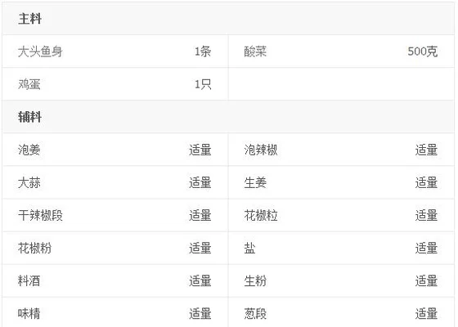This screenshot has height=327, width=458.
Task: Select the 鸡蛋 ingredient
Action: tap(29, 84)
